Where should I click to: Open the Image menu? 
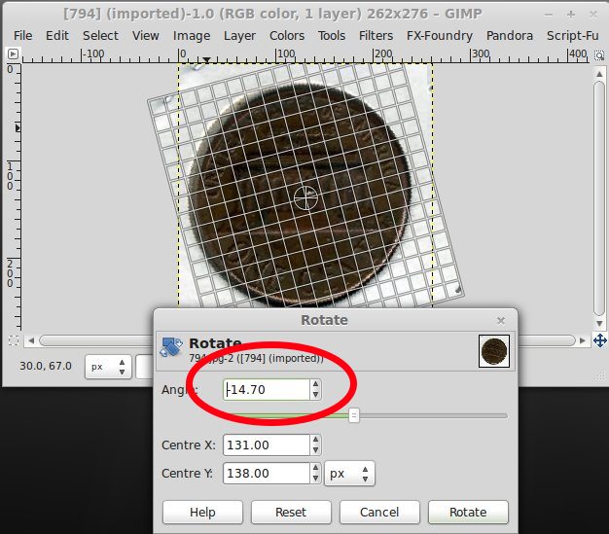click(192, 36)
